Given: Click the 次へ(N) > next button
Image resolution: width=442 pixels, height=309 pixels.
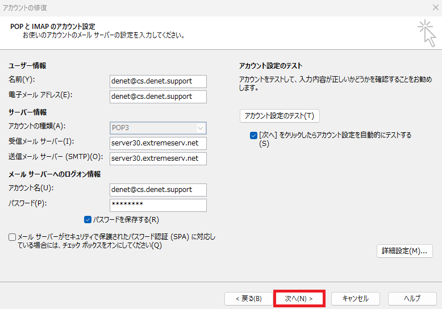Looking at the screenshot, I should 299,299.
